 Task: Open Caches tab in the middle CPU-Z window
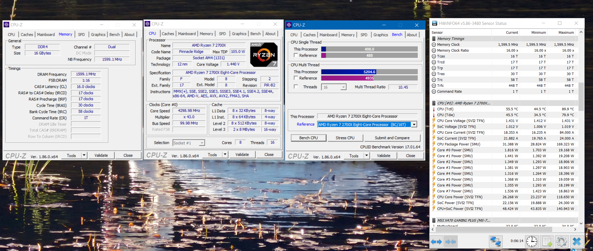click(x=168, y=34)
